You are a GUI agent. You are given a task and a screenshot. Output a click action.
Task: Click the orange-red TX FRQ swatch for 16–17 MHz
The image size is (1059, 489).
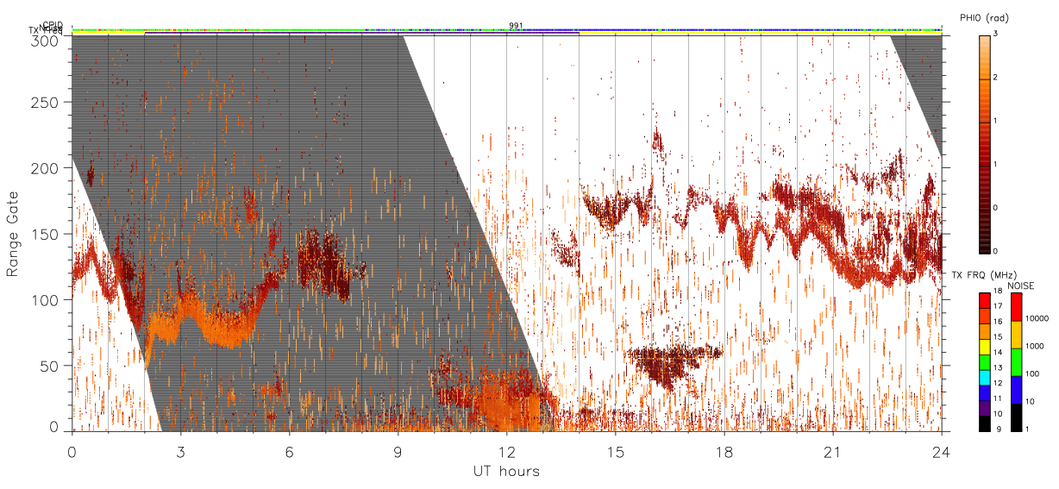point(984,316)
